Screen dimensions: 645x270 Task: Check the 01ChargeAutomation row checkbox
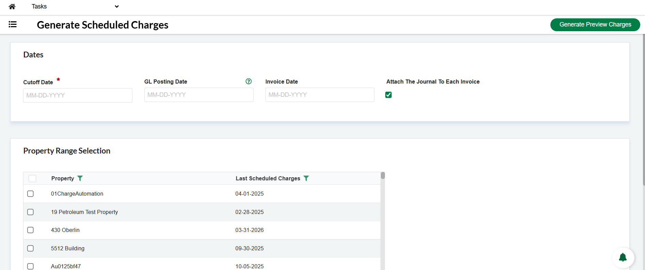pos(30,194)
